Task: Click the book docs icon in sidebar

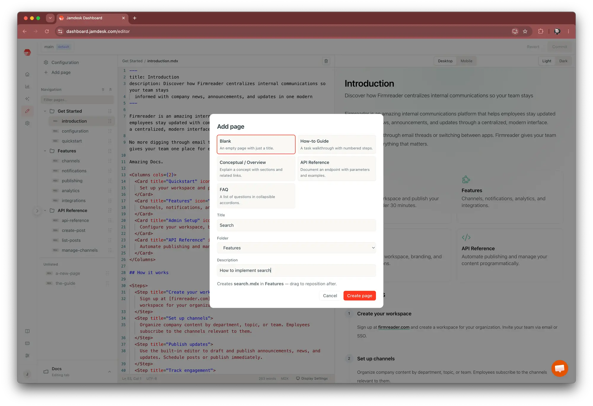Action: point(27,331)
